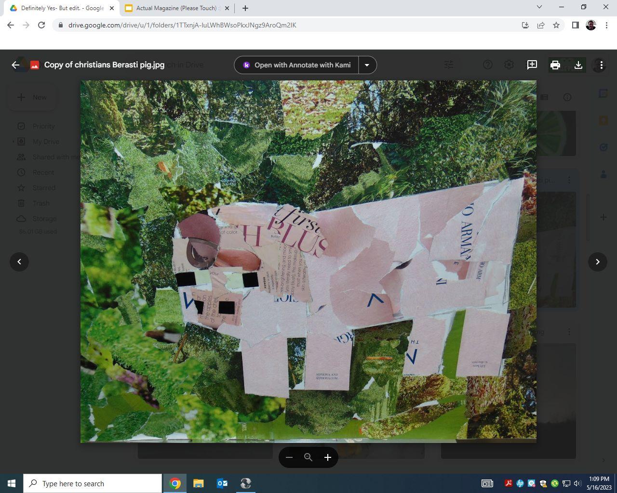Click the dimmed New button in Drive
The width and height of the screenshot is (617, 493).
(32, 97)
